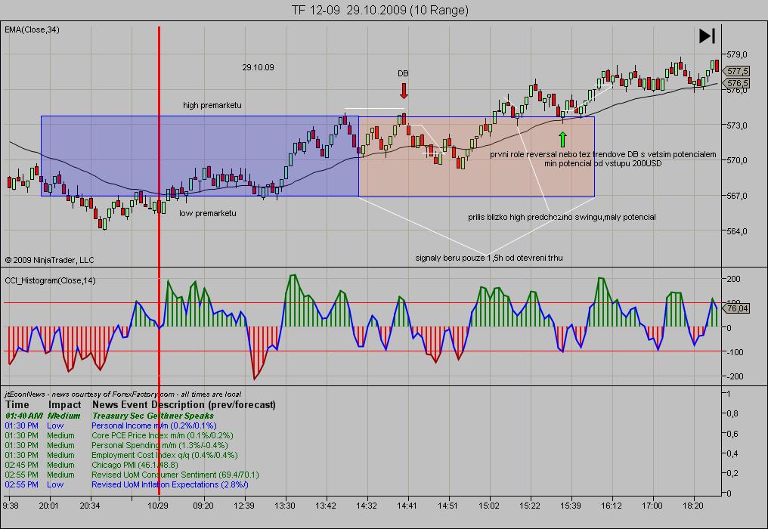This screenshot has height=529, width=768.
Task: Click the 14:32 time axis label
Action: click(x=367, y=506)
